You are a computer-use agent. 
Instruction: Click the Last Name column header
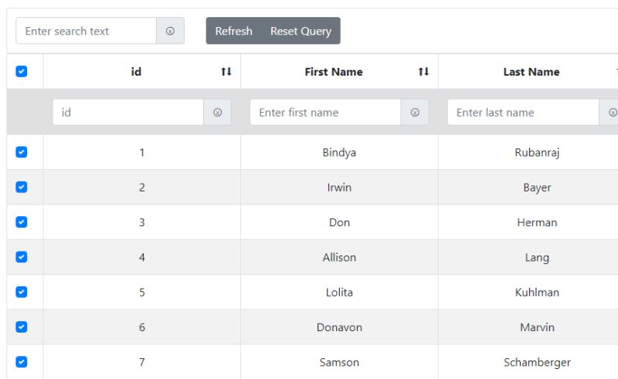click(531, 72)
